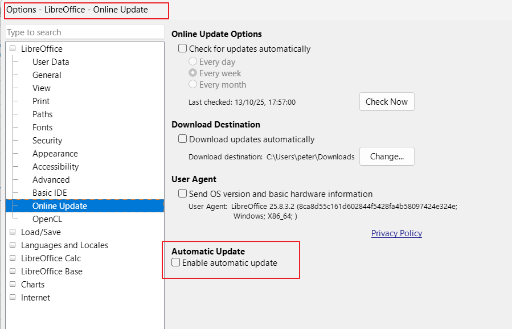
Task: Expand the LibreOffice Calc node
Action: pos(13,258)
